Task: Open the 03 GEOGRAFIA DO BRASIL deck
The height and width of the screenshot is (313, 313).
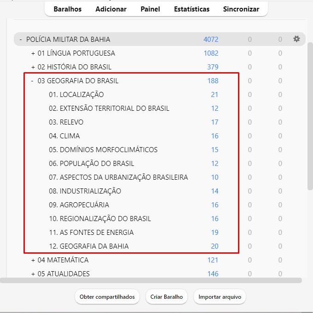Action: click(x=78, y=81)
